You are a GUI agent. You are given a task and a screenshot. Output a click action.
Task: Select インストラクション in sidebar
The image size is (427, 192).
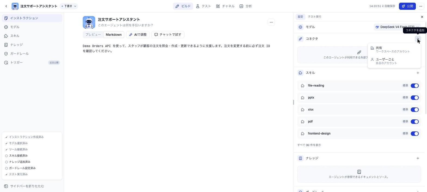pyautogui.click(x=32, y=18)
